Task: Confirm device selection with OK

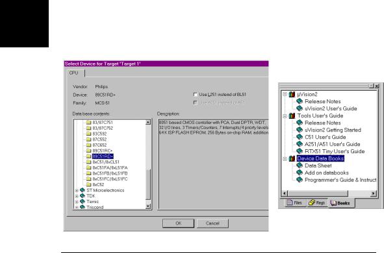Action: coord(178,223)
